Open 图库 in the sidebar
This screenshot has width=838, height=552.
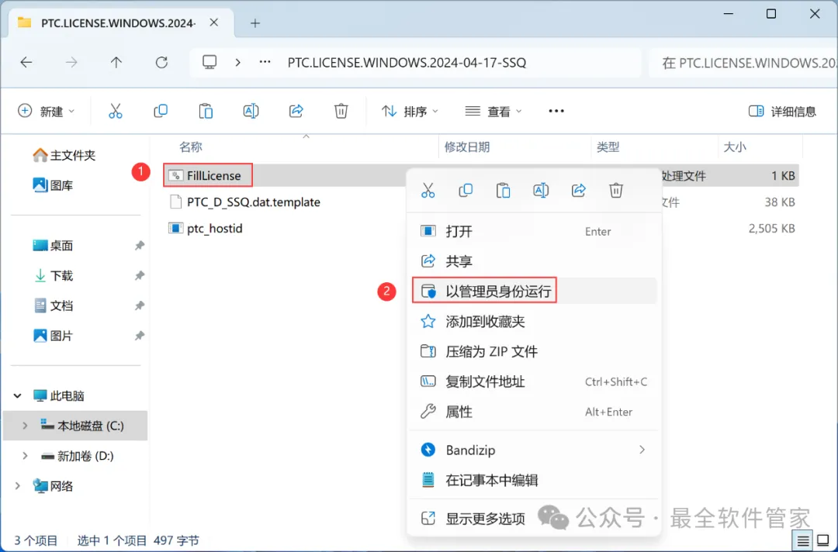(53, 185)
